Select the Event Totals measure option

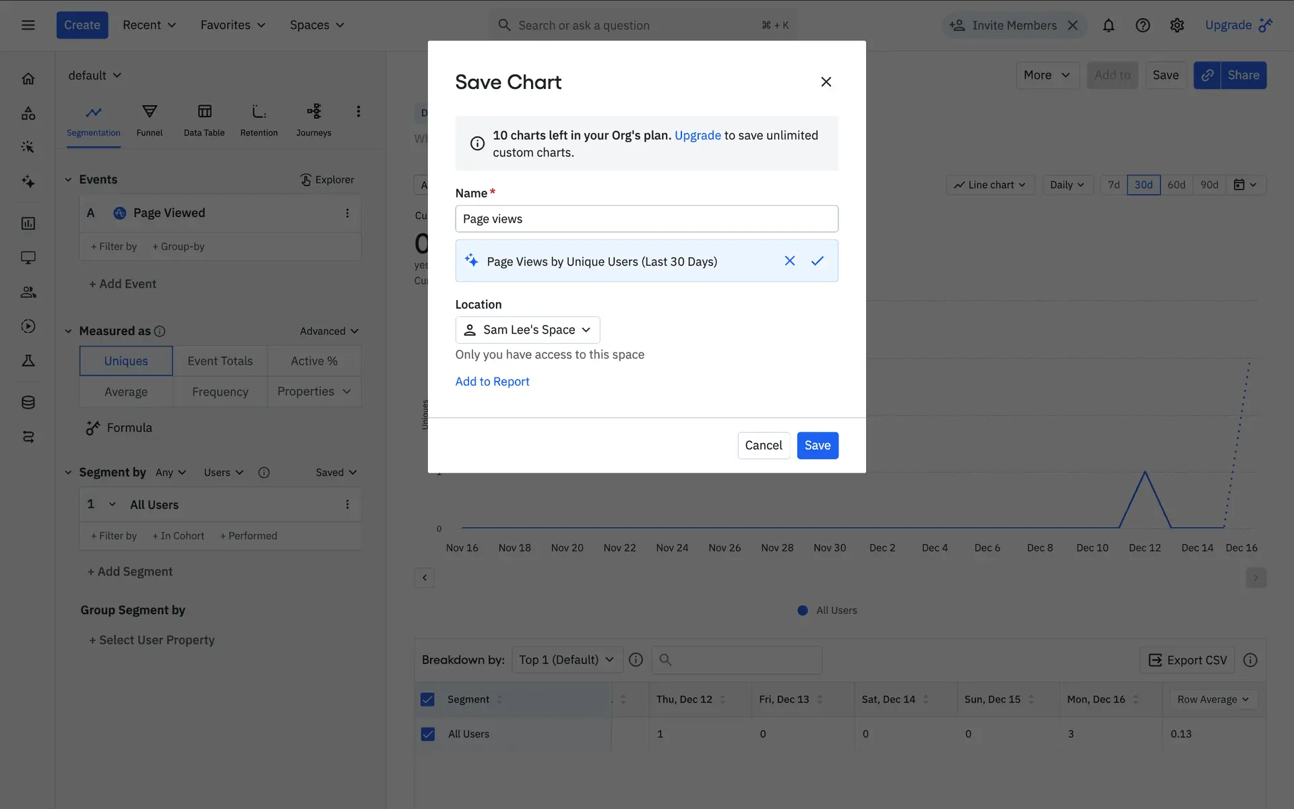tap(220, 361)
